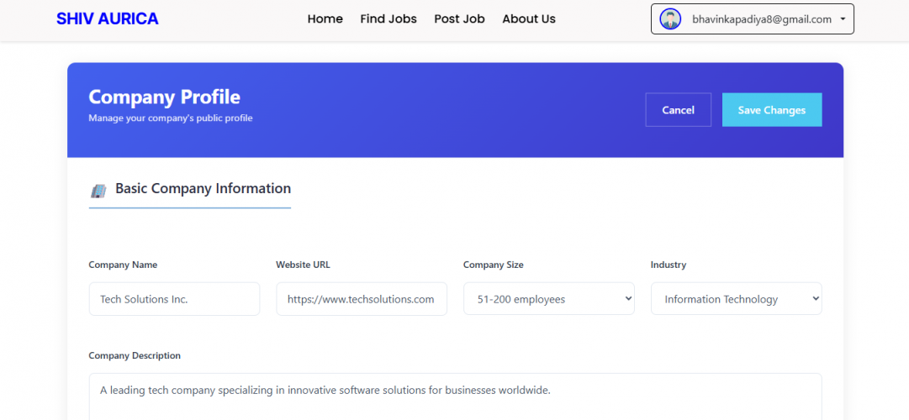This screenshot has height=420, width=909.
Task: Click the Cancel button
Action: (x=679, y=109)
